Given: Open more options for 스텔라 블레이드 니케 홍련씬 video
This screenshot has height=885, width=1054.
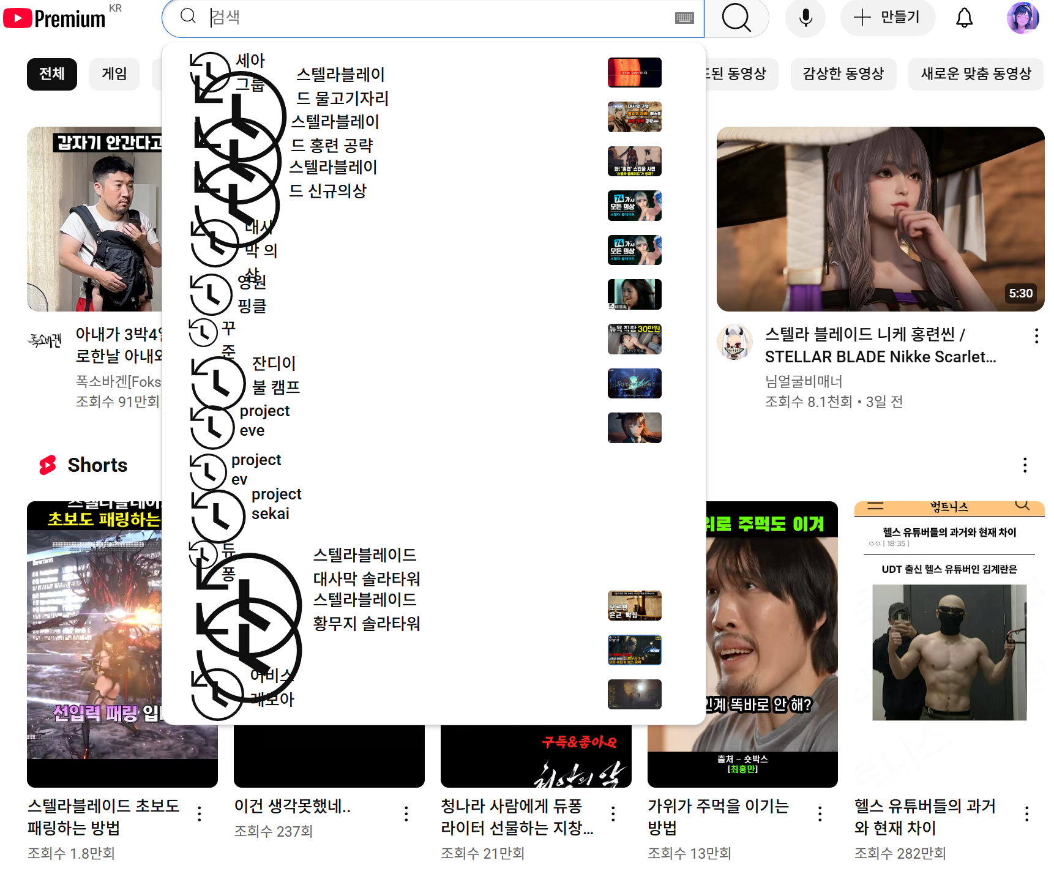Looking at the screenshot, I should pos(1036,335).
